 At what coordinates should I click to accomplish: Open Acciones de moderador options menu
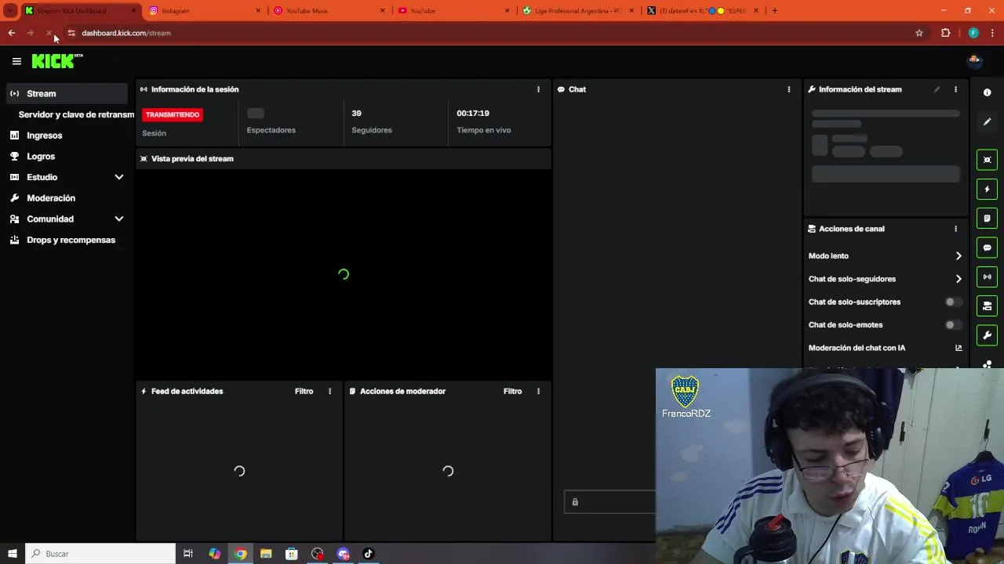tap(538, 391)
